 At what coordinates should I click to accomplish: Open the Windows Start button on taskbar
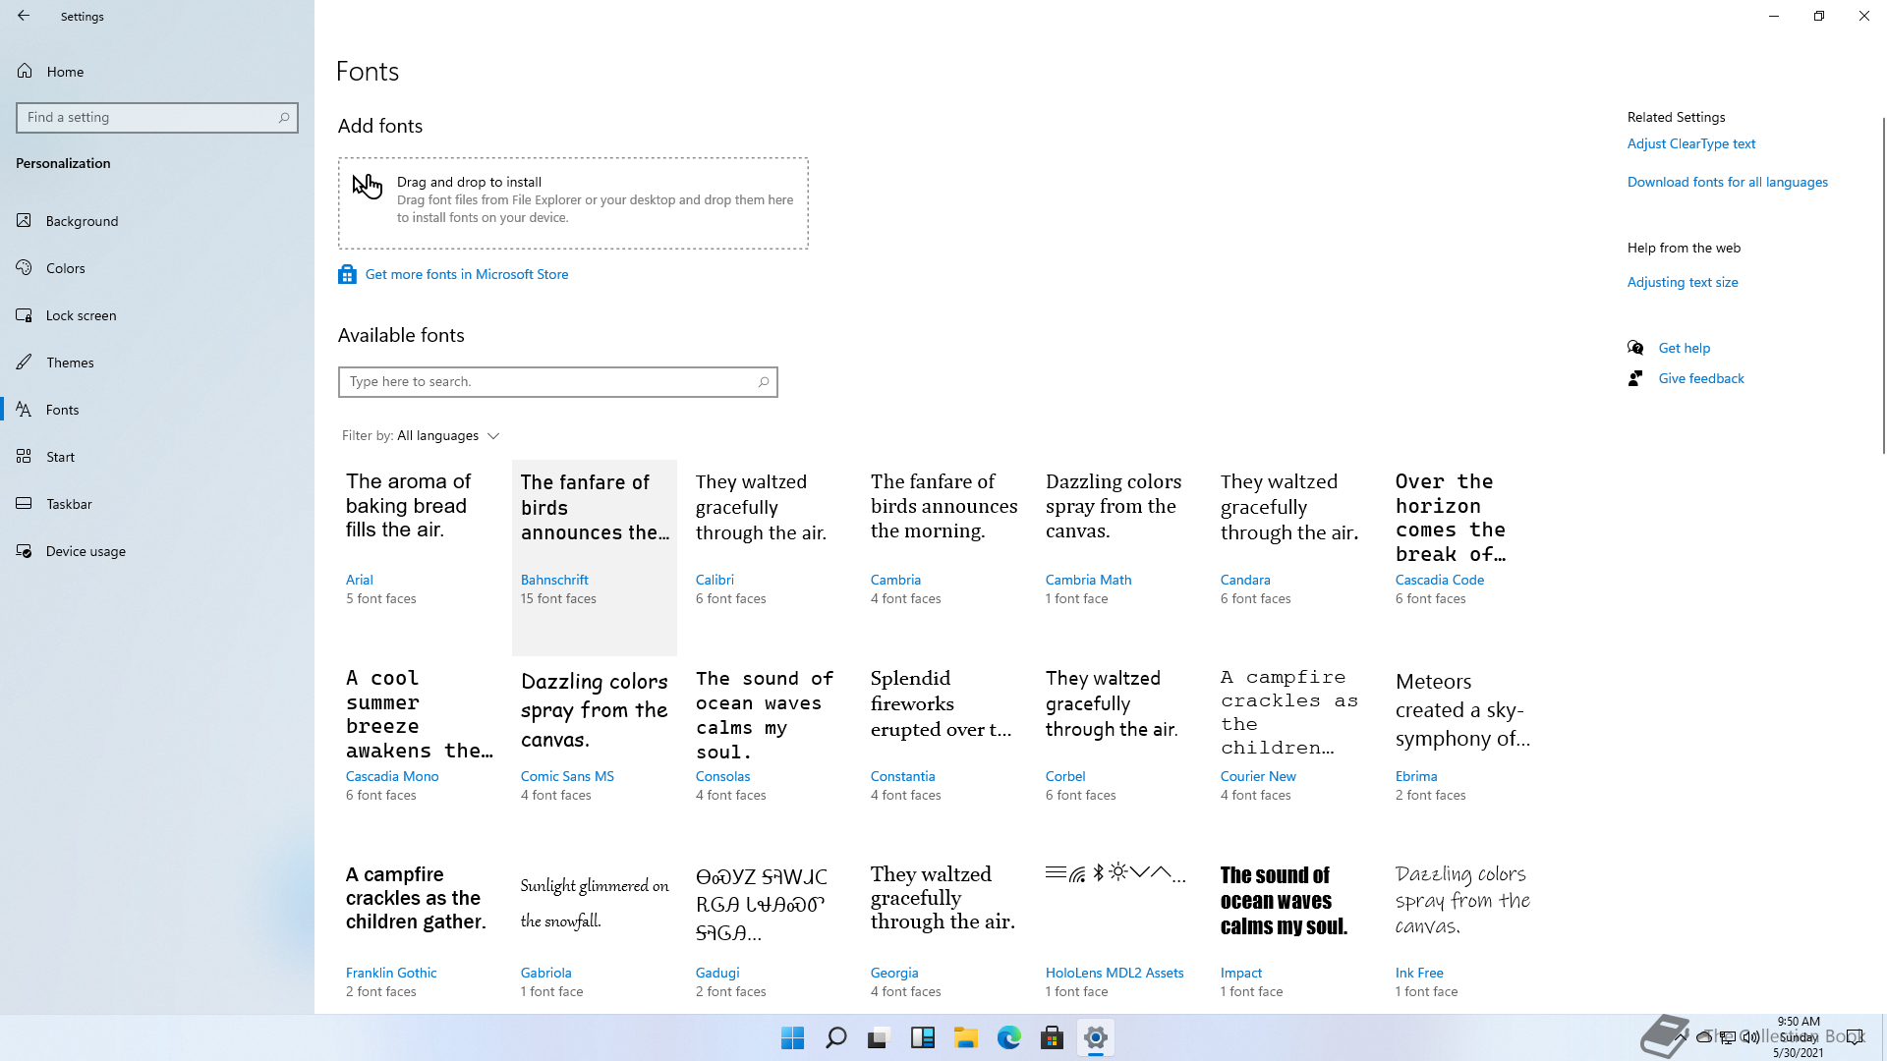point(792,1037)
